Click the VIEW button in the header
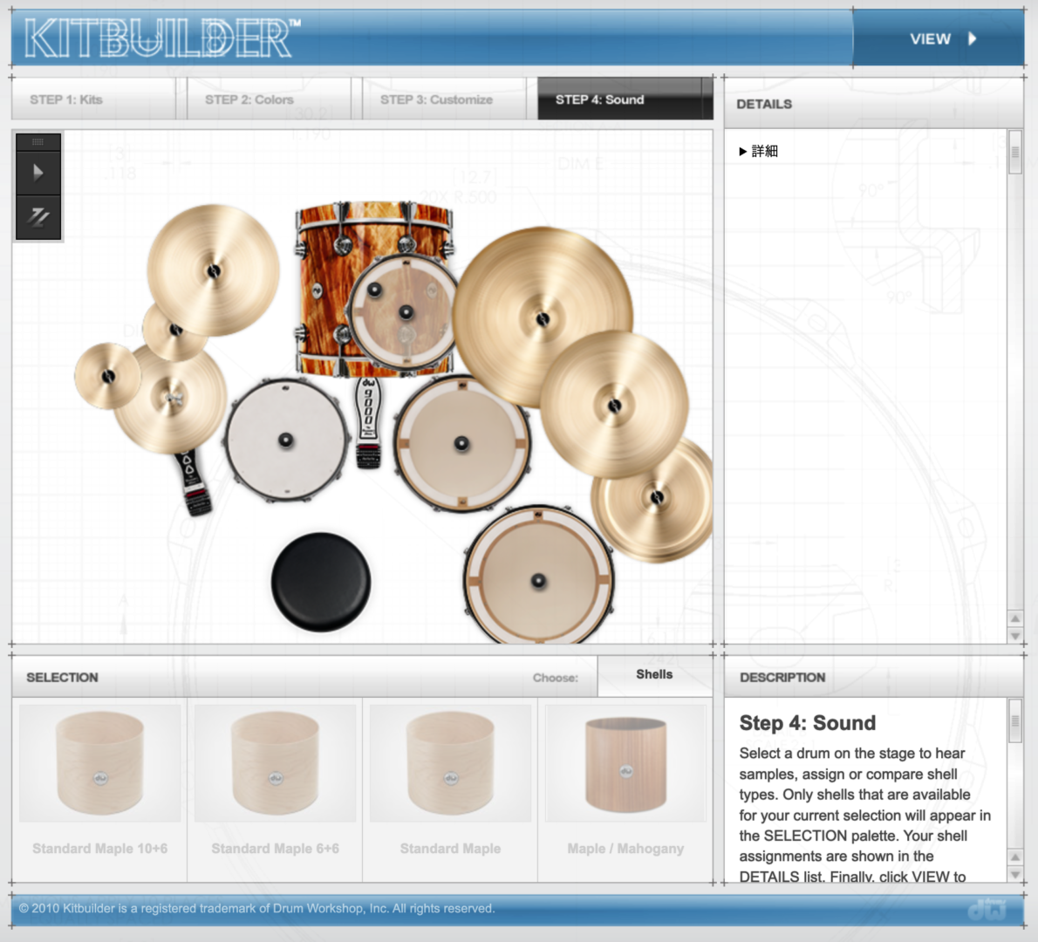This screenshot has height=942, width=1038. click(939, 38)
